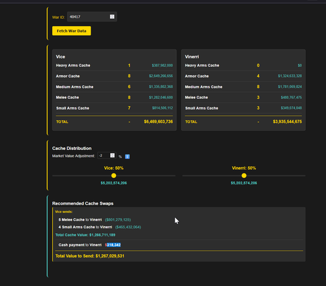Focus the War ID input field
Image resolution: width=326 pixels, height=286 pixels.
click(92, 17)
